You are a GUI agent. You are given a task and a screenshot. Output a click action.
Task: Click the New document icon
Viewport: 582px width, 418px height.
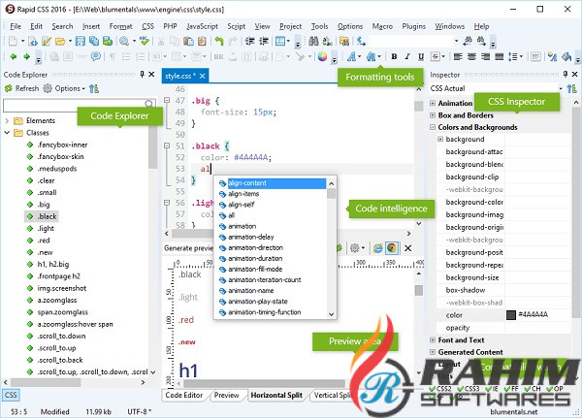[13, 41]
